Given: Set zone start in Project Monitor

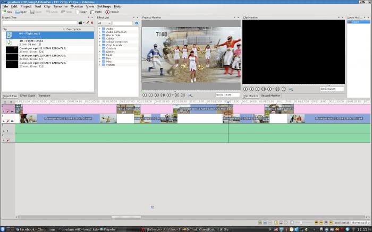Looking at the screenshot, I should (145, 95).
